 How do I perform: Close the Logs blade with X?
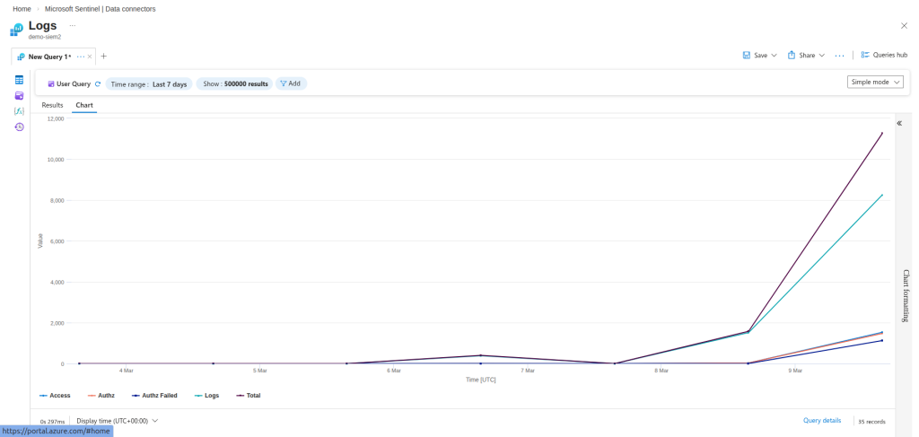[904, 26]
